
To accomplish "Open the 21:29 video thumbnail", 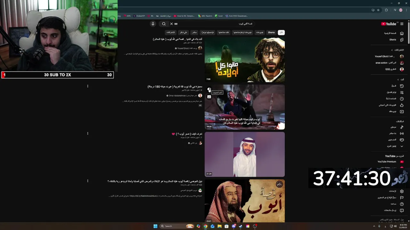I will point(245,154).
